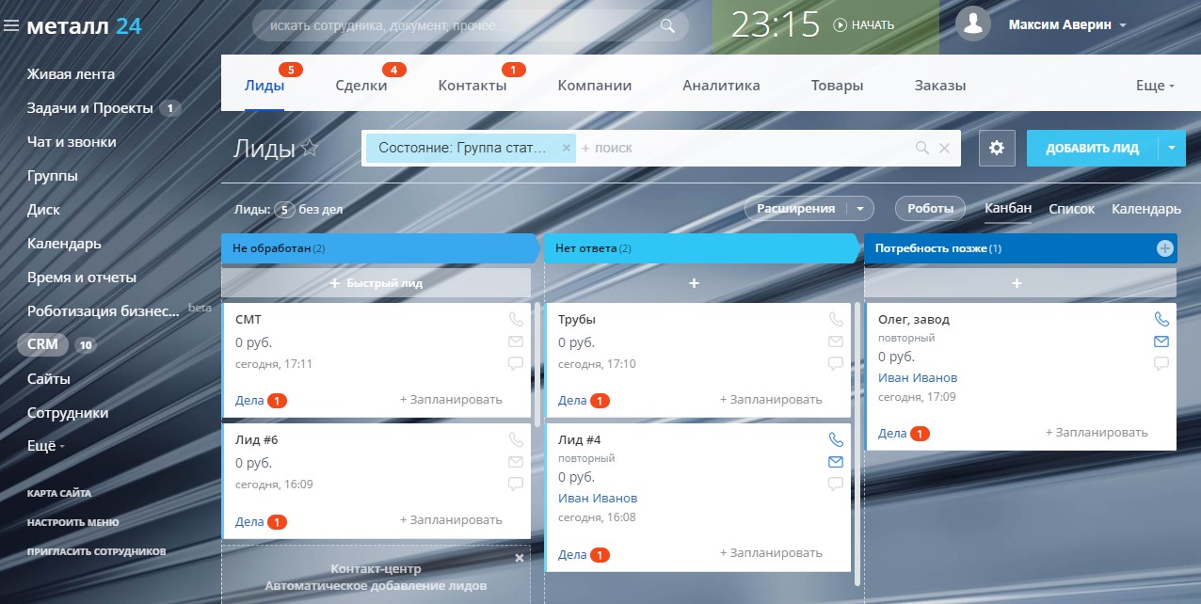Add lead in Нет ответа column
Screen dimensions: 1201x604
click(x=694, y=283)
